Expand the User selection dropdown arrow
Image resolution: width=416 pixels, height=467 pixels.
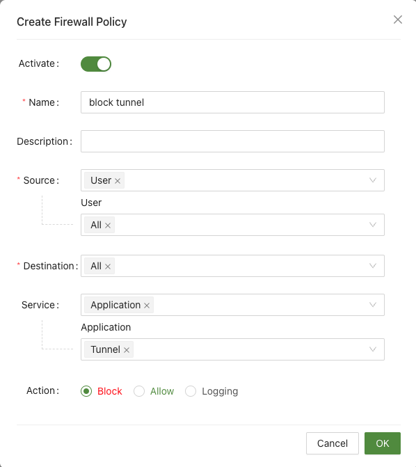[373, 225]
